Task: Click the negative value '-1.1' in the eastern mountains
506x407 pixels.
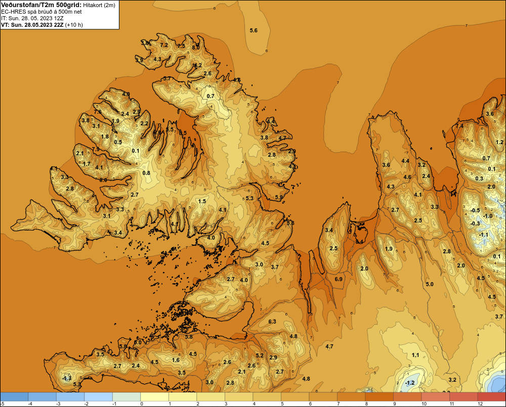Action: click(483, 235)
